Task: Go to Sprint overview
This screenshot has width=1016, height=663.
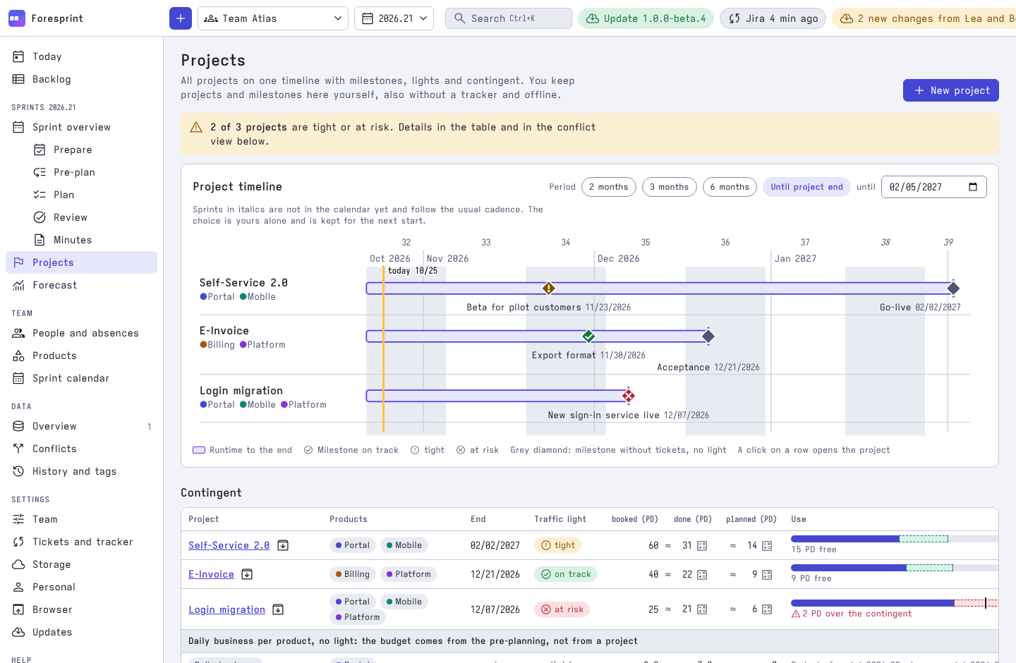Action: point(81,127)
